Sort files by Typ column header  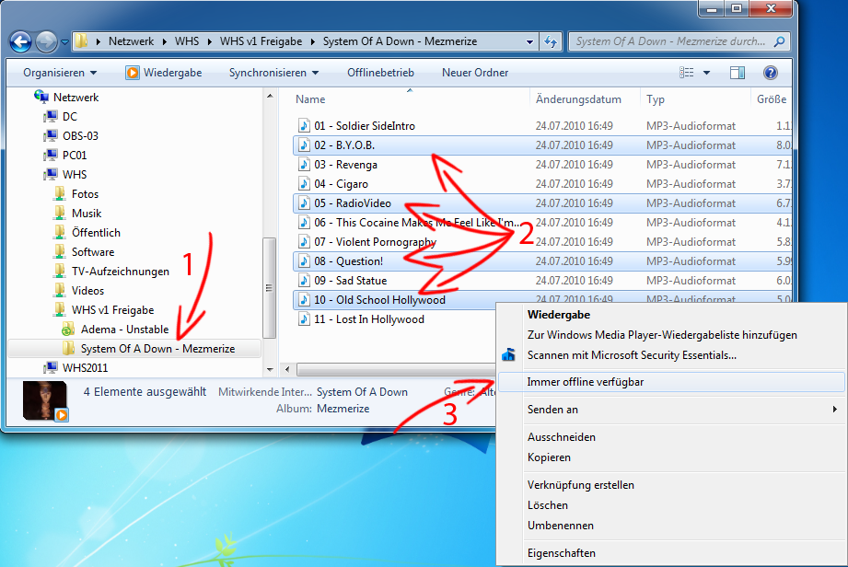[x=656, y=99]
